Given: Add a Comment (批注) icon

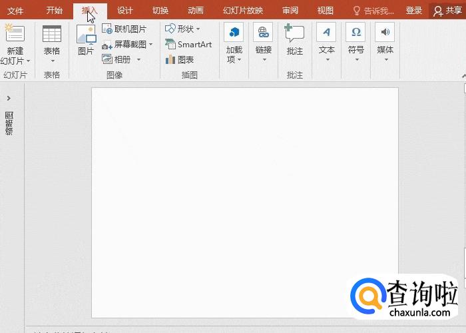Looking at the screenshot, I should pyautogui.click(x=294, y=34).
